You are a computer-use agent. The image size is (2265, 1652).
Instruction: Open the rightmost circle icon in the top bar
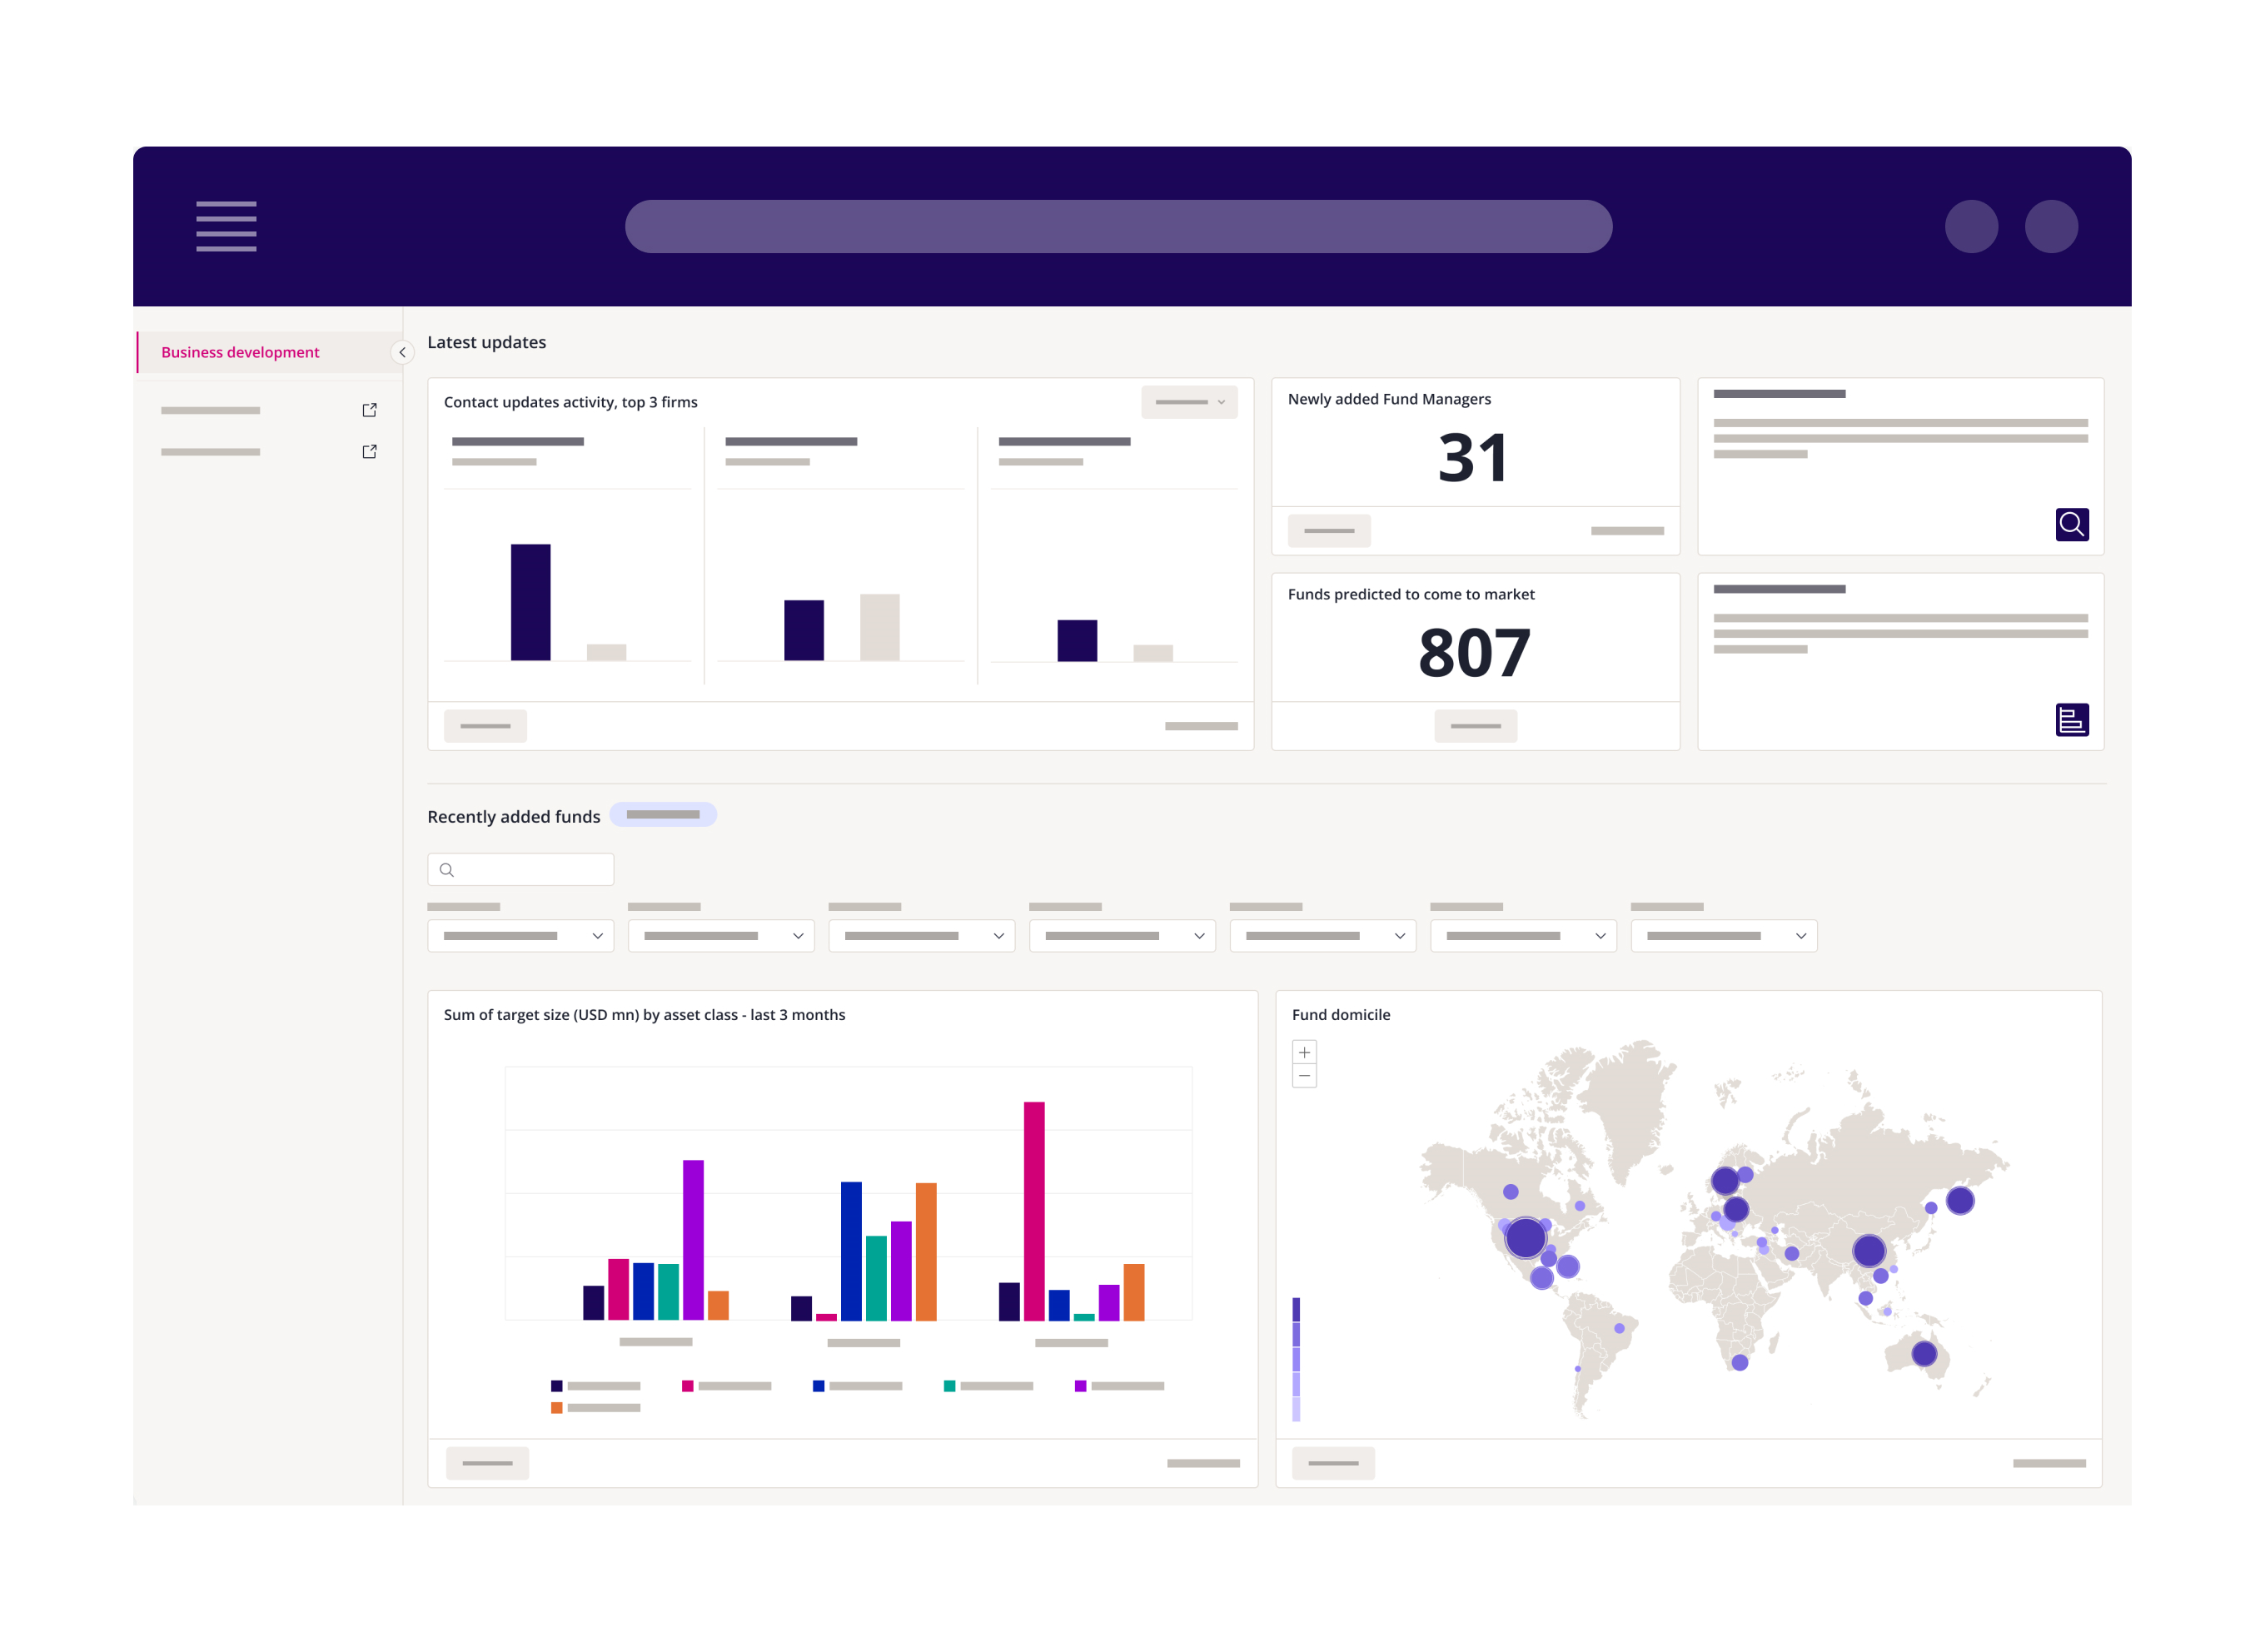click(x=2052, y=226)
